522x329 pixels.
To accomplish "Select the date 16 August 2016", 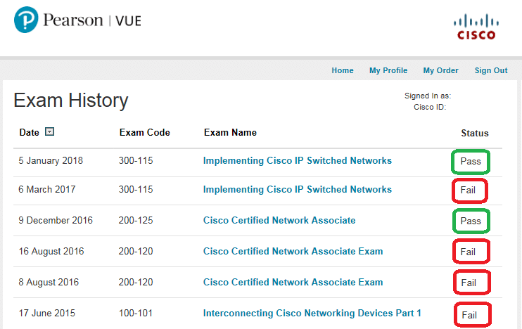I will click(51, 252).
